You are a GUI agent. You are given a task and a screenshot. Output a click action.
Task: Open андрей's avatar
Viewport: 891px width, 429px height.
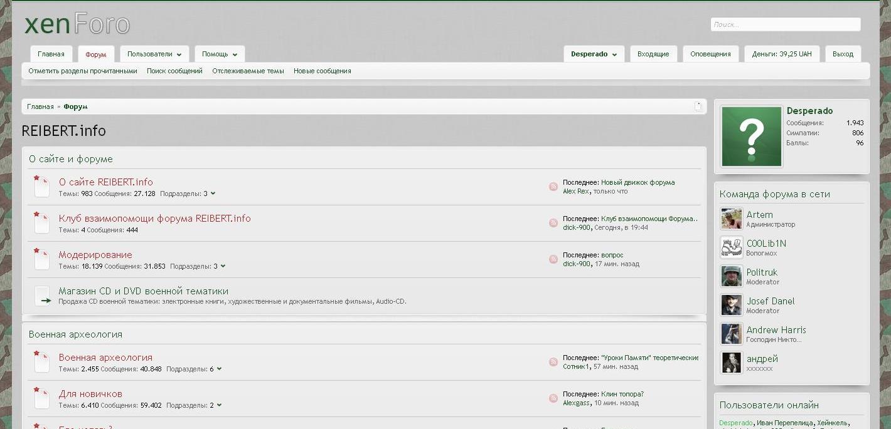pyautogui.click(x=732, y=363)
